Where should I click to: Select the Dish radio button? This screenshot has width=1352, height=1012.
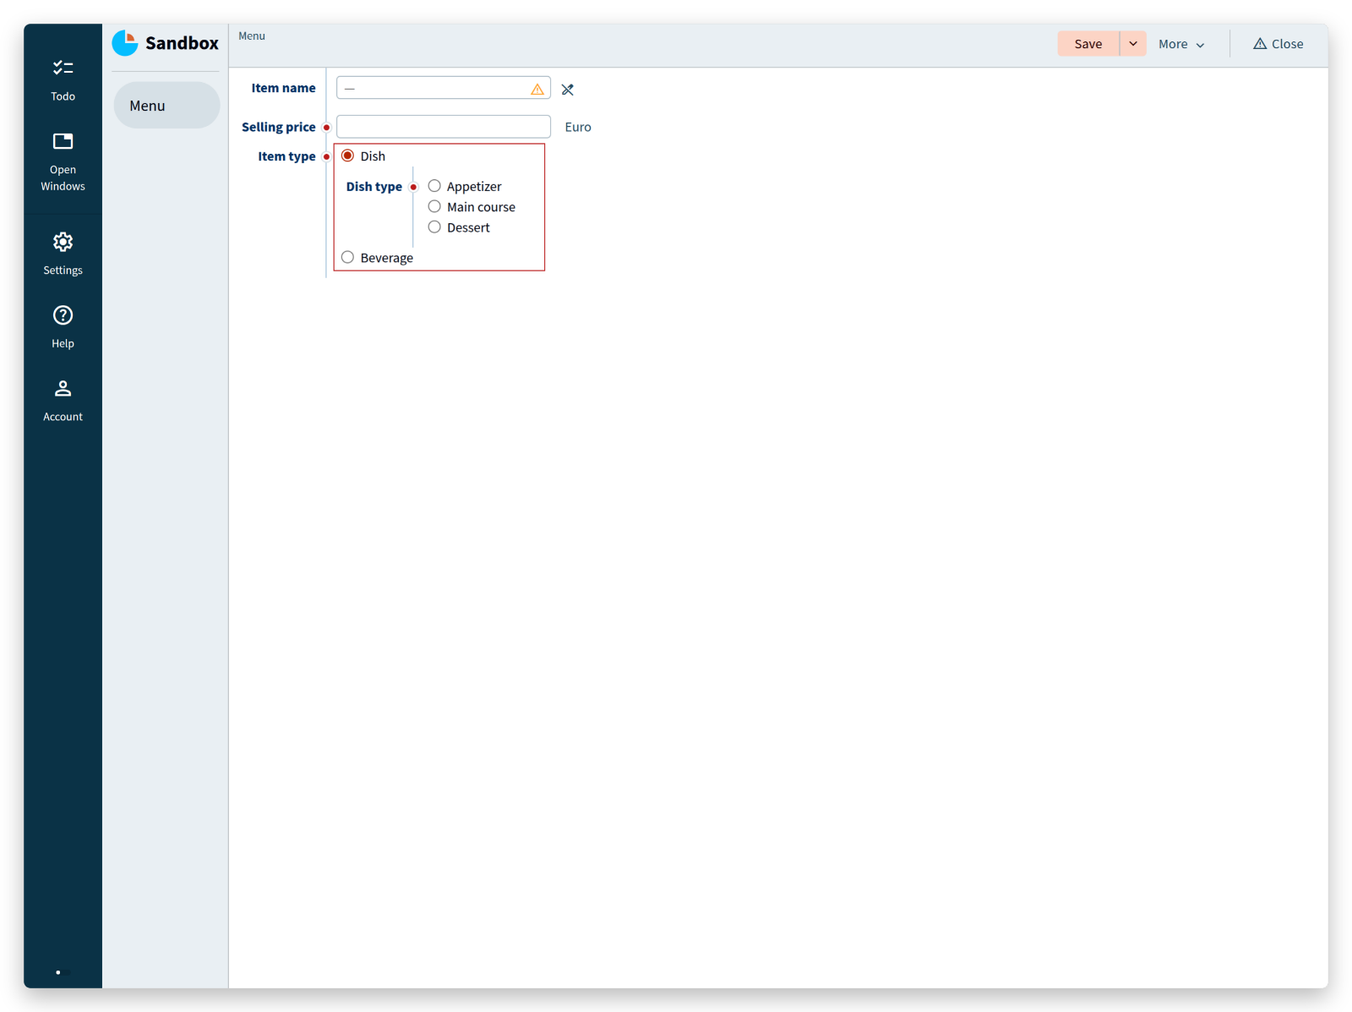347,156
